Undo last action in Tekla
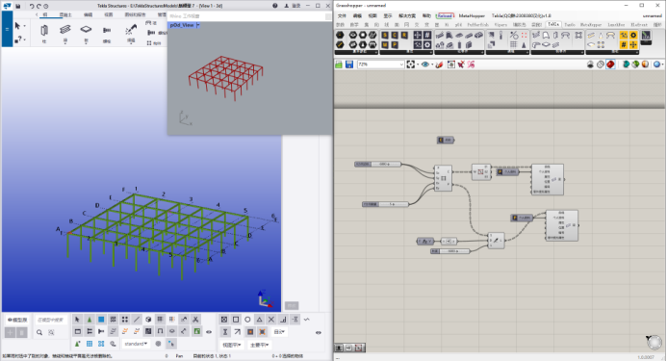Screen dimensions: 667x361 pyautogui.click(x=32, y=6)
